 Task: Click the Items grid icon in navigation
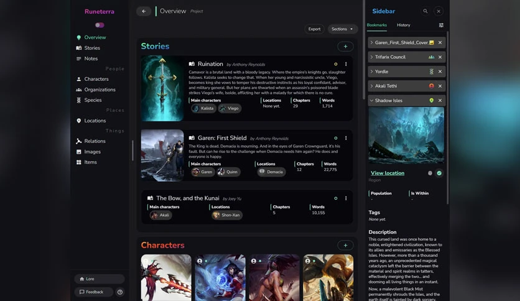click(x=78, y=162)
